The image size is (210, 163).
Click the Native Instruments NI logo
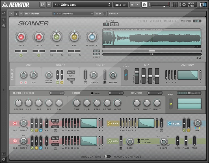click(203, 5)
